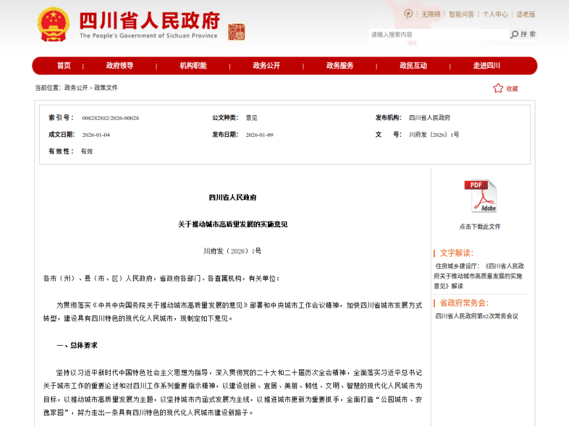Switch to 适老版 elderly-friendly version
The image size is (569, 426).
tap(526, 14)
